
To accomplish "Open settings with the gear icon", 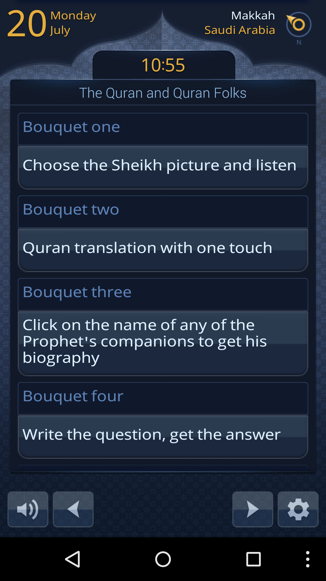I will click(x=298, y=509).
